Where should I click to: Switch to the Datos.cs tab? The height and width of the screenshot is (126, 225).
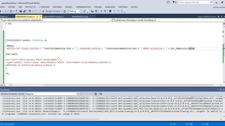4,16
